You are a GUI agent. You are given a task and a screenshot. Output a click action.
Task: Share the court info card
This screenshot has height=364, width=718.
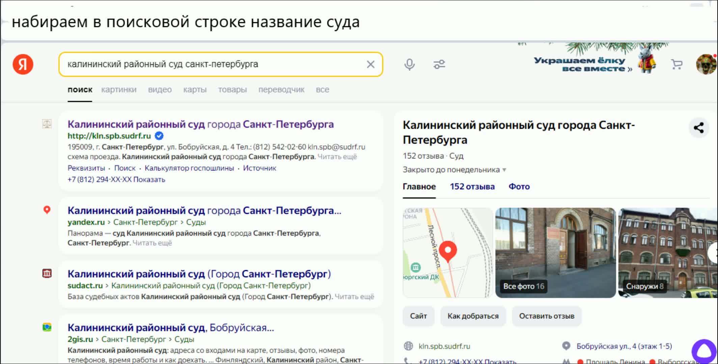(698, 128)
